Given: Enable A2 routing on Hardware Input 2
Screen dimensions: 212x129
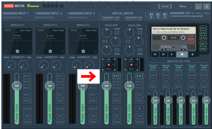Looking at the screenshot, I should pos(60,82).
